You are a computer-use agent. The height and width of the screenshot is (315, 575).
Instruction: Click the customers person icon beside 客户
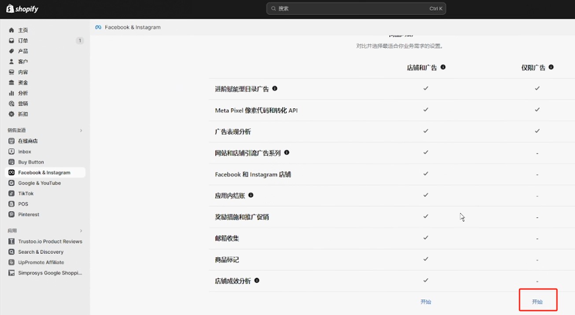[11, 62]
